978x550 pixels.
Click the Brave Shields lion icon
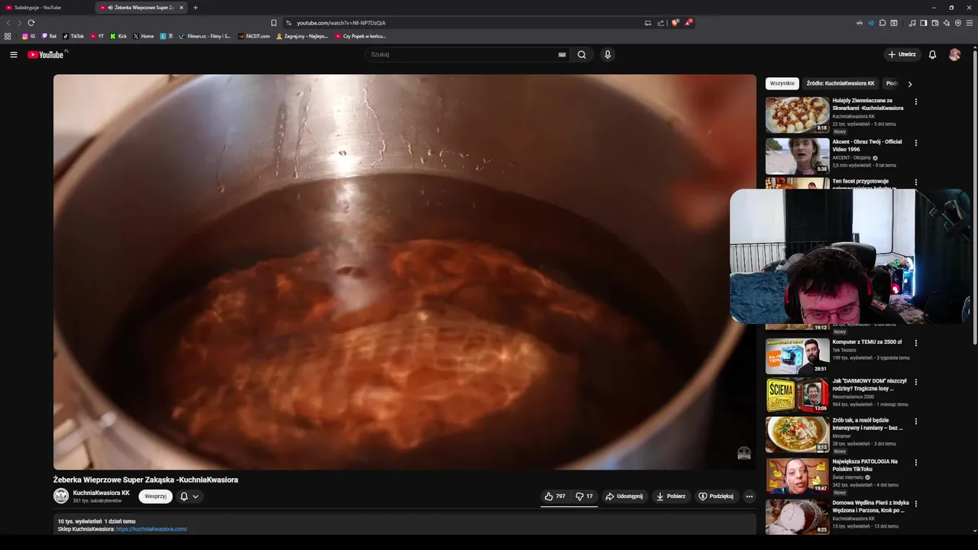tap(675, 23)
